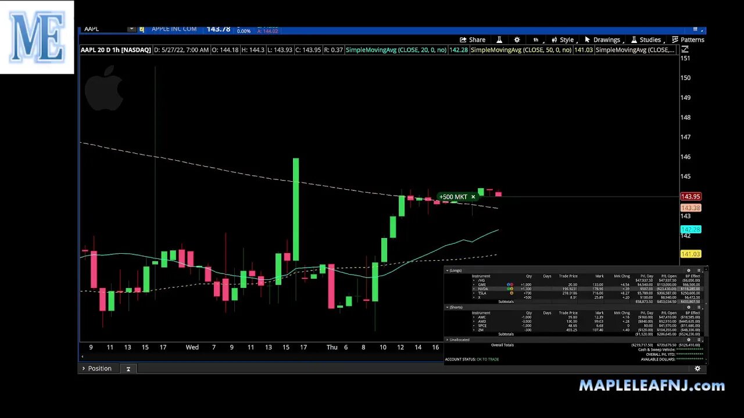744x418 pixels.
Task: Cancel the +500 MKT order with its X
Action: pos(473,197)
